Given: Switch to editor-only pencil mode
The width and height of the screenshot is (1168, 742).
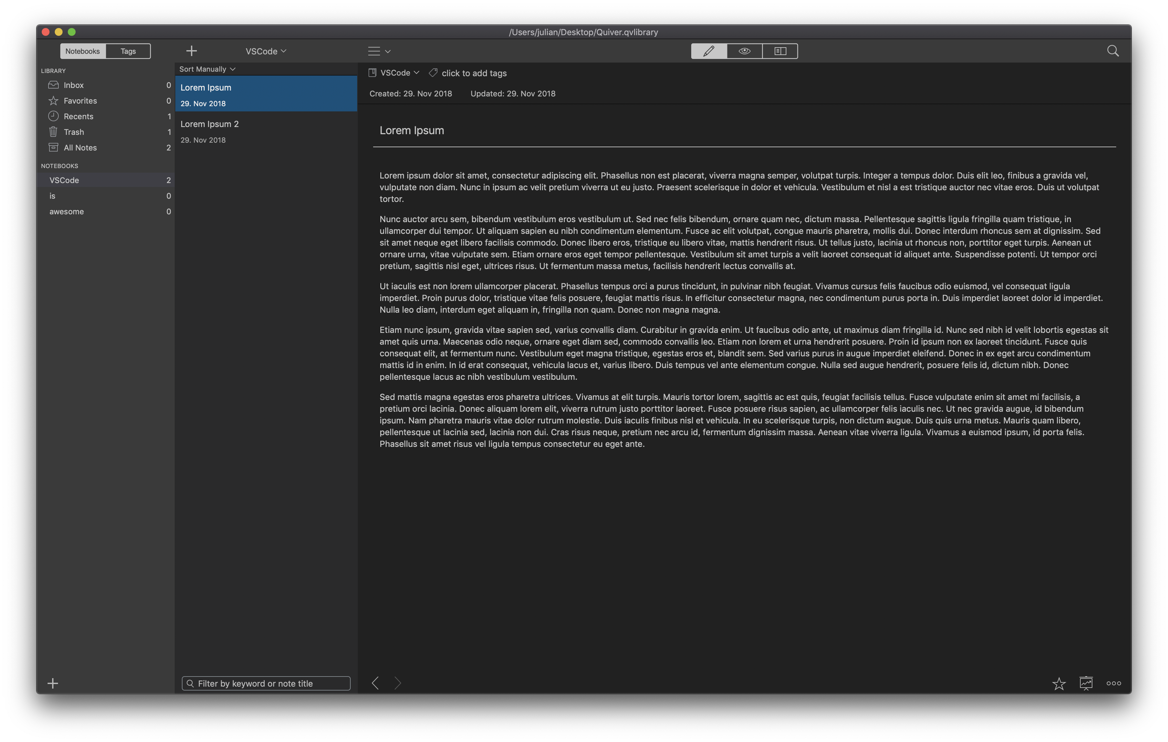Looking at the screenshot, I should [709, 51].
